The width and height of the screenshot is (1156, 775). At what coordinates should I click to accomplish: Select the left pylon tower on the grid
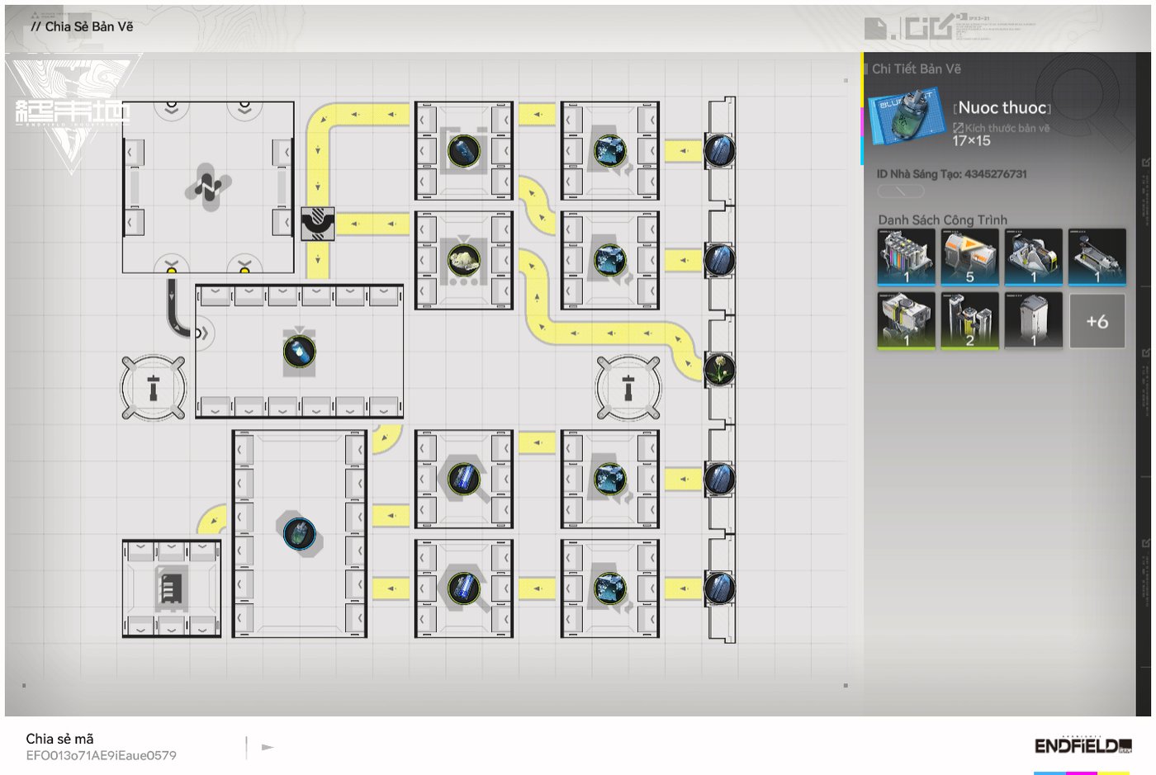(154, 387)
